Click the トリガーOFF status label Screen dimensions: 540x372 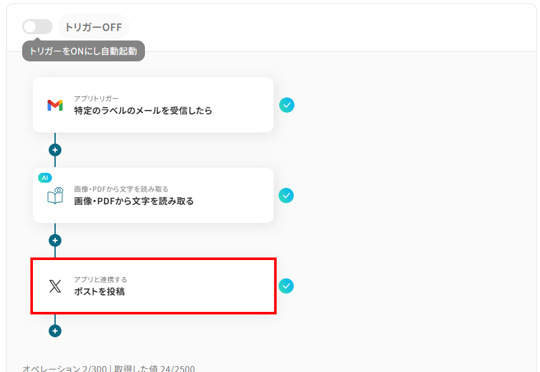94,27
